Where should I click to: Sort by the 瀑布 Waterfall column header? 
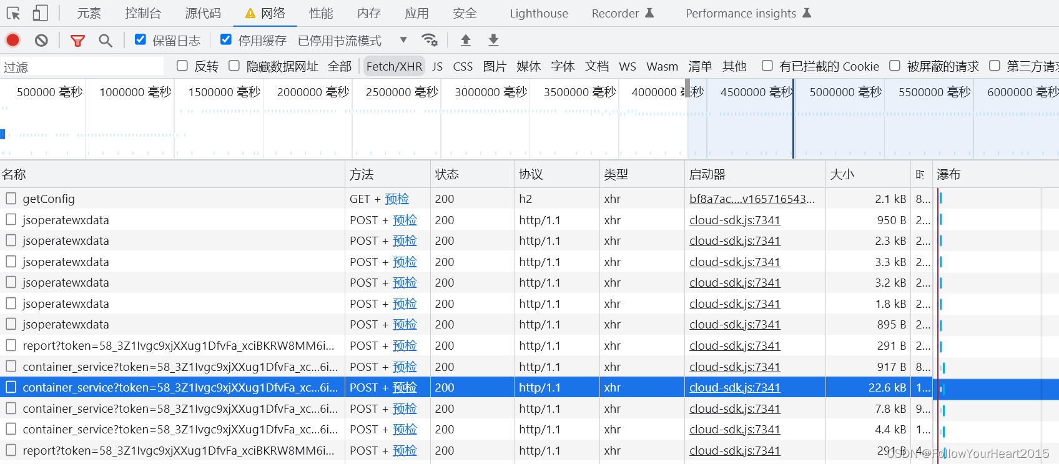995,174
